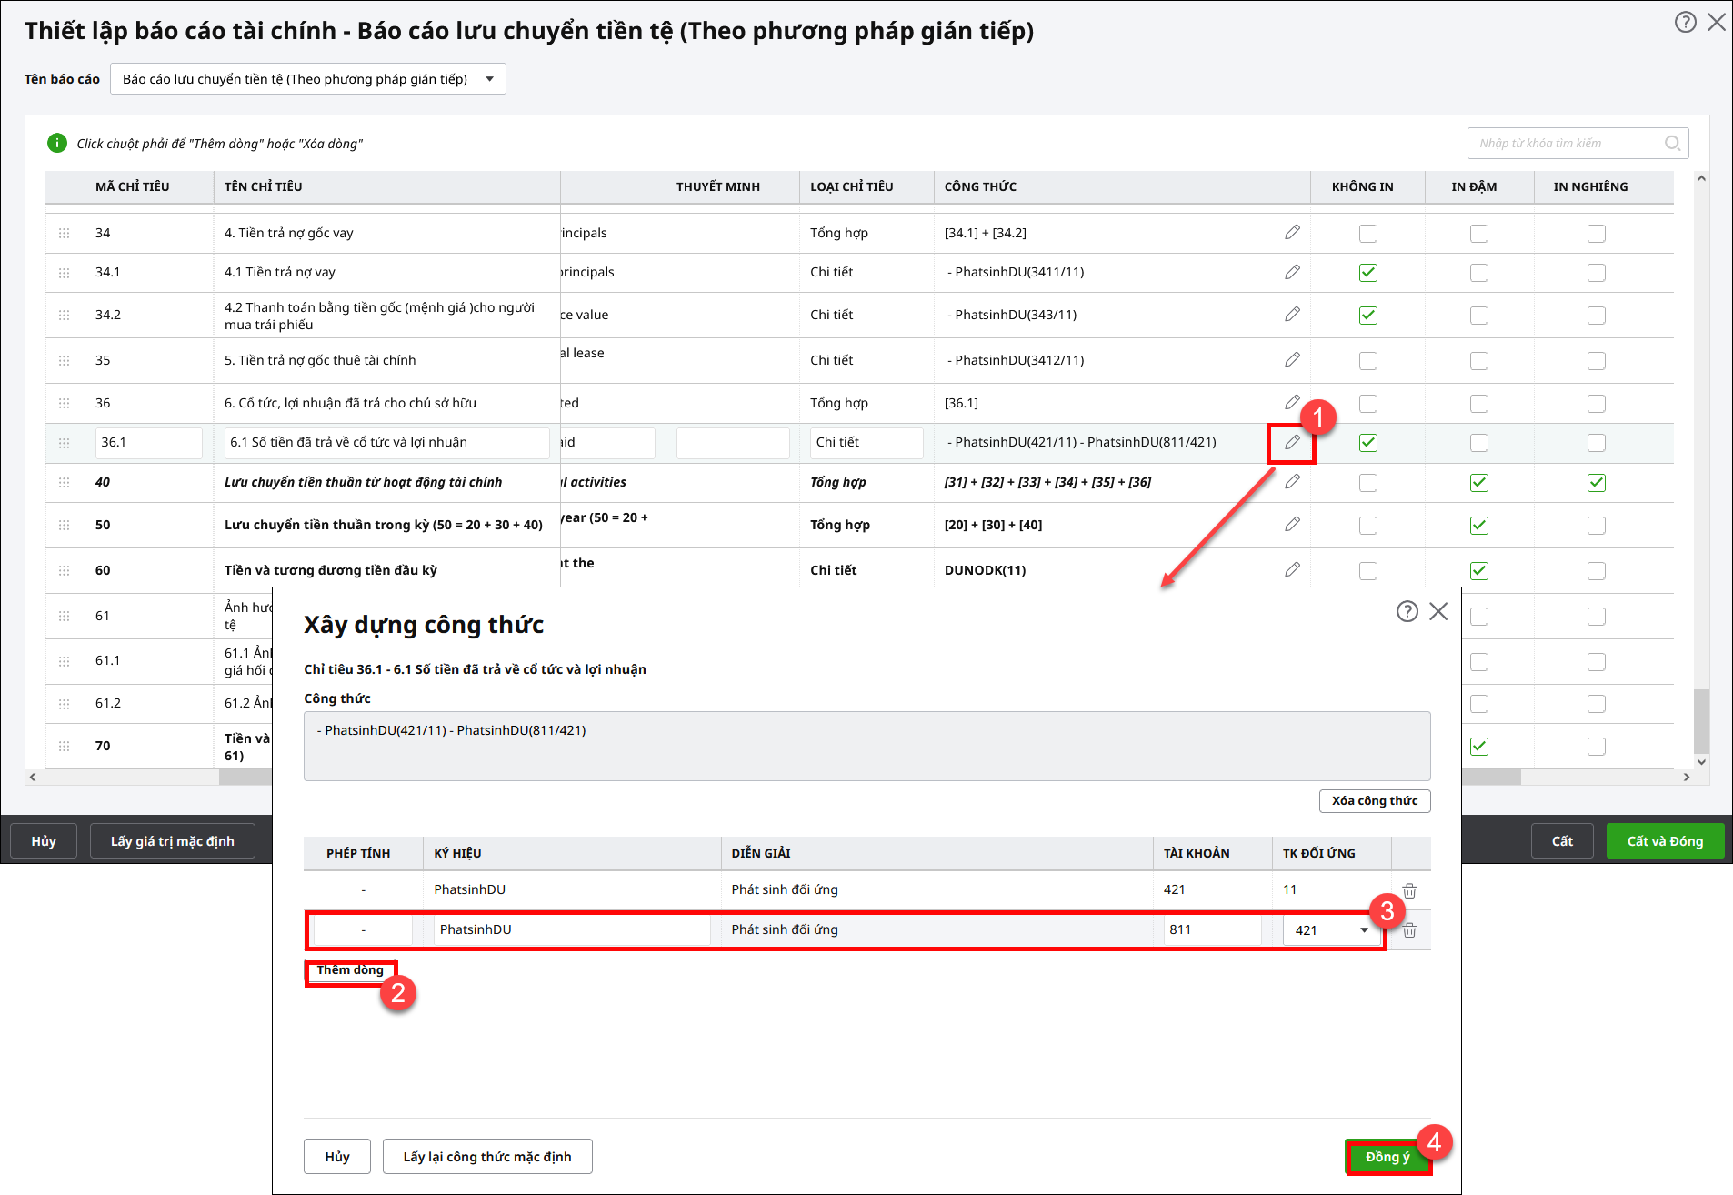Image resolution: width=1733 pixels, height=1195 pixels.
Task: Click drag handle of row 40
Action: click(65, 483)
